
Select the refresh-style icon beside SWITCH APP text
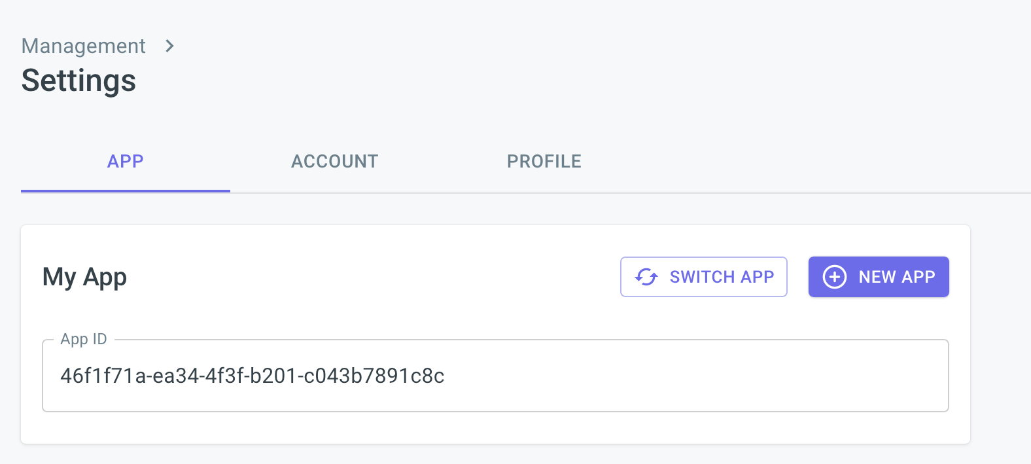tap(646, 277)
